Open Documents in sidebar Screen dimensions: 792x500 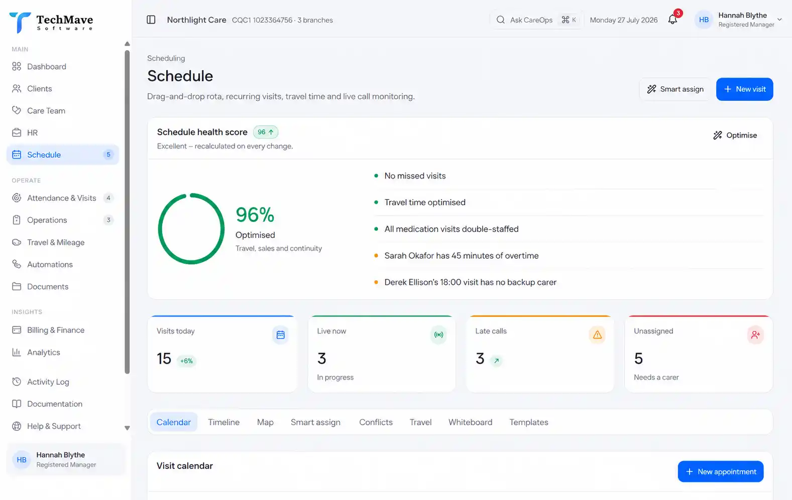[63, 286]
